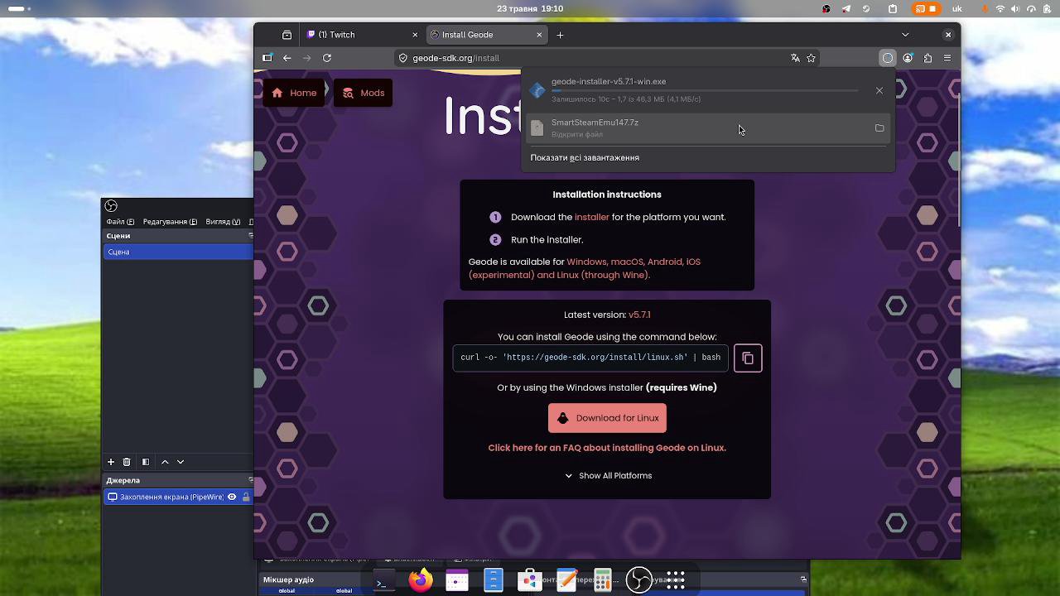Open the File menu in OBS
This screenshot has width=1060, height=596.
pyautogui.click(x=120, y=222)
